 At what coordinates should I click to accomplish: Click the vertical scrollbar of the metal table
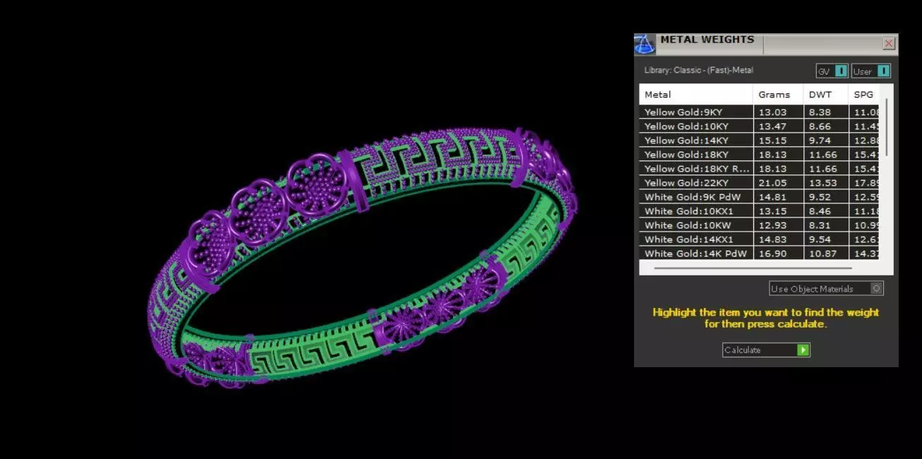pos(886,128)
